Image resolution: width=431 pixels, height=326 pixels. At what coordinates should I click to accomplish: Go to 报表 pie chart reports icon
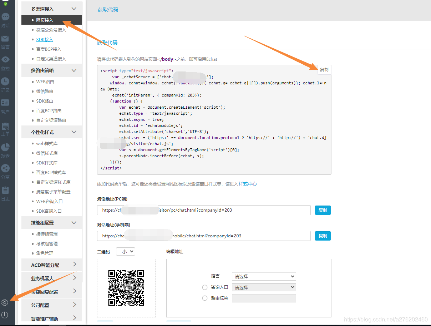click(x=5, y=147)
